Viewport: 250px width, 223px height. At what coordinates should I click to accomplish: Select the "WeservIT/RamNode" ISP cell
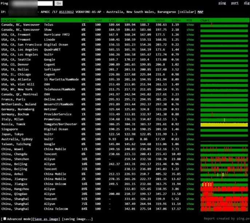59,105
